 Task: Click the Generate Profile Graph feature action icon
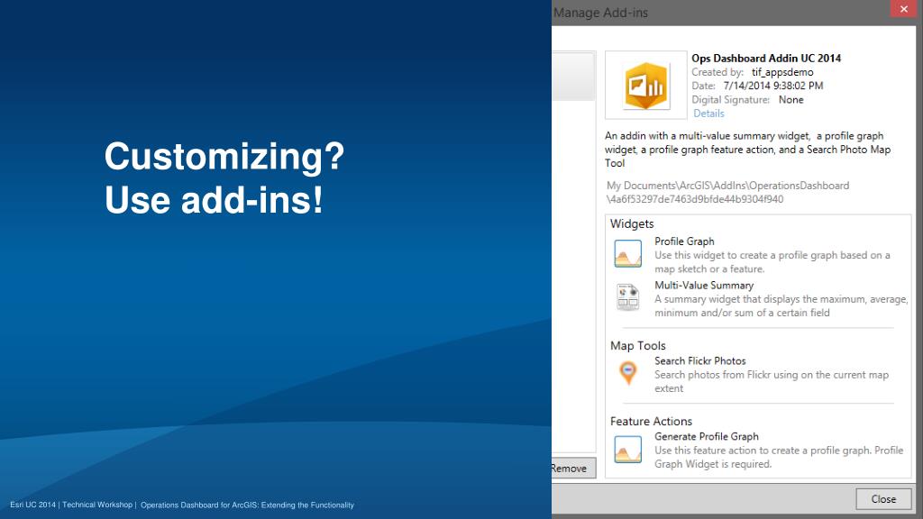[628, 449]
